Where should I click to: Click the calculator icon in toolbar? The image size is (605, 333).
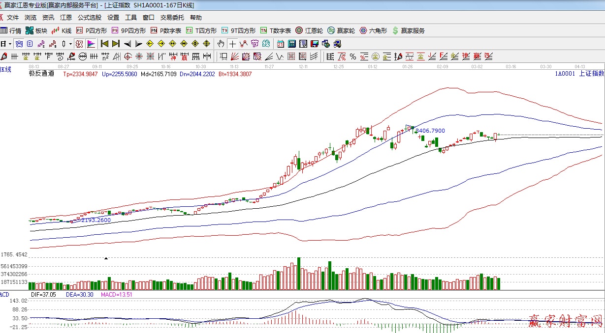[291, 43]
